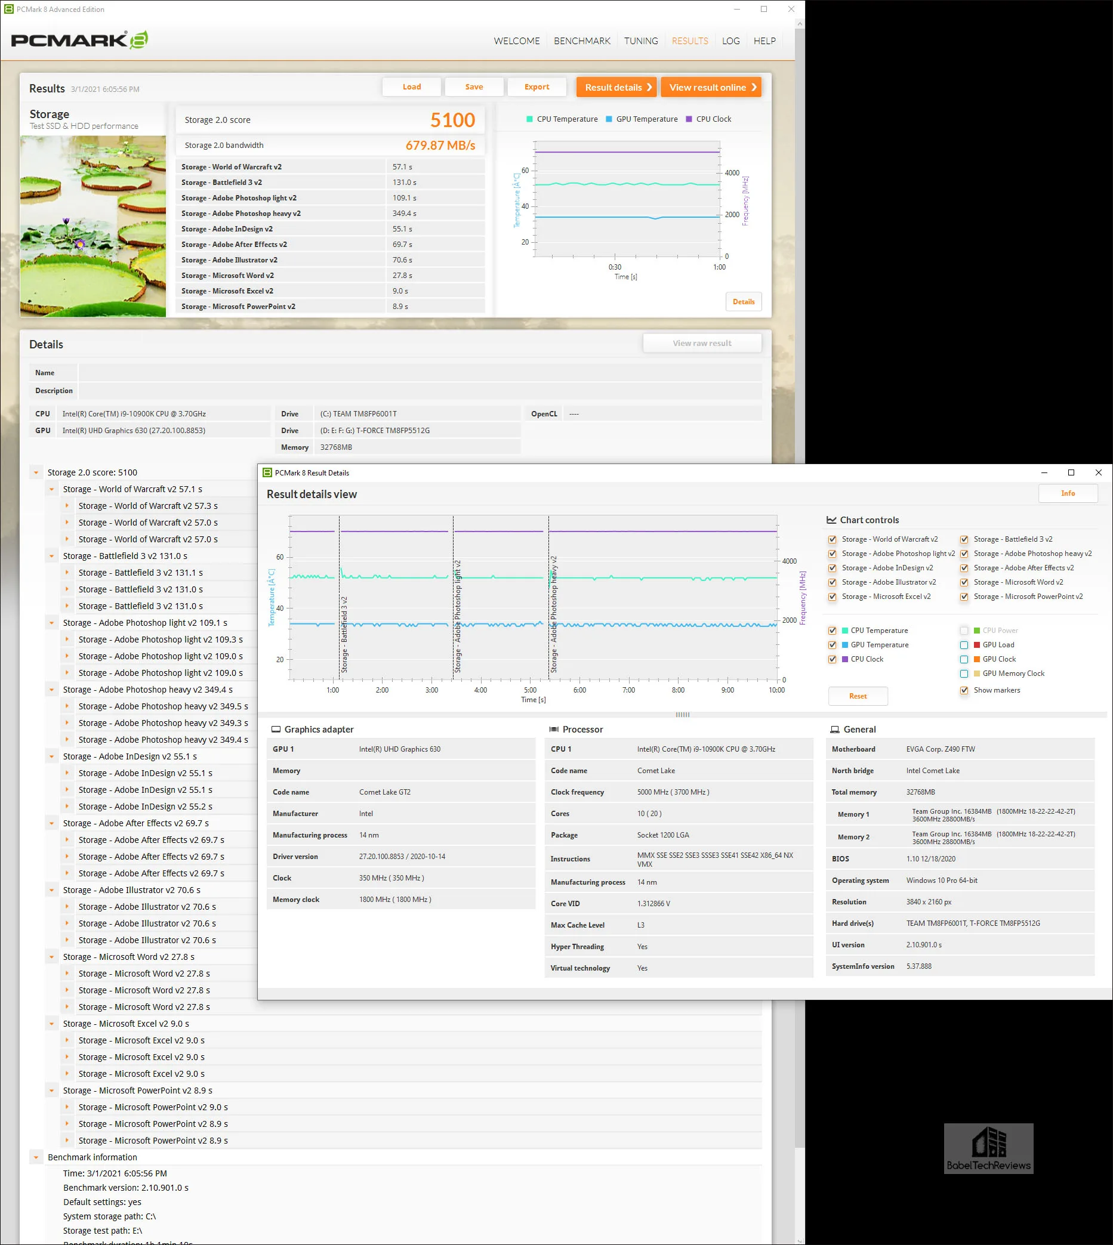Uncheck Storage - World of Warcraft v2 chart checkbox
Screen dimensions: 1113x1245
[832, 539]
